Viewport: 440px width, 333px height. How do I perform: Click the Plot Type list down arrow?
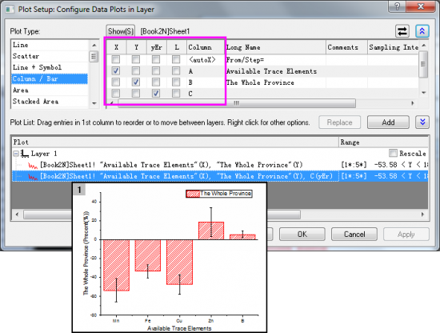pyautogui.click(x=94, y=103)
